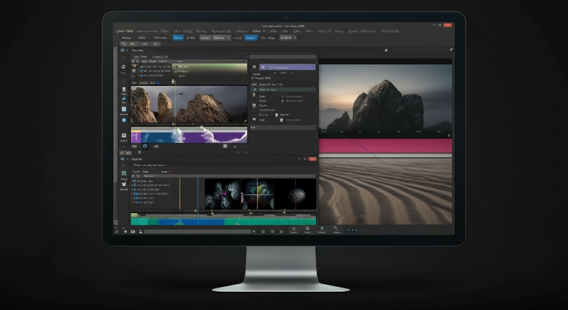Open the first menu at top-left of menu bar
568x310 pixels.
[x=124, y=31]
